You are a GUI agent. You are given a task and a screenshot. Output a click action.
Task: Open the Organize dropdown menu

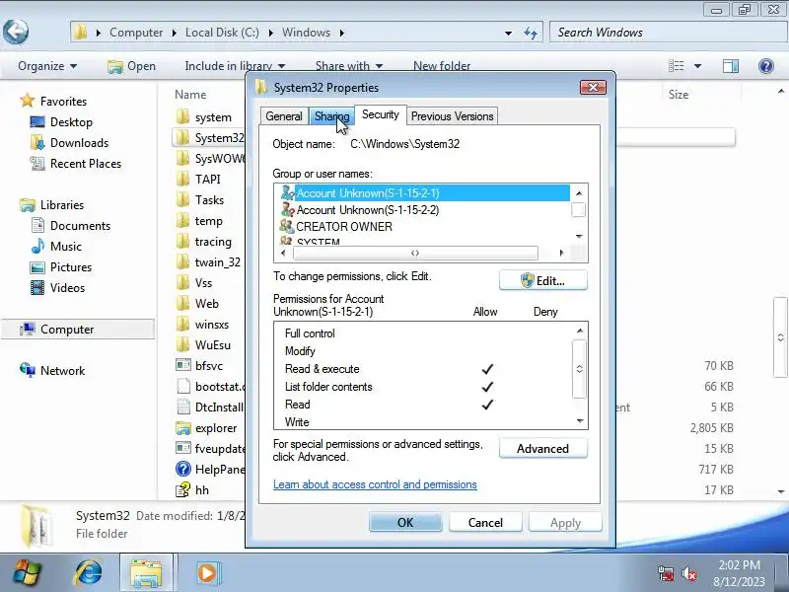(x=47, y=66)
